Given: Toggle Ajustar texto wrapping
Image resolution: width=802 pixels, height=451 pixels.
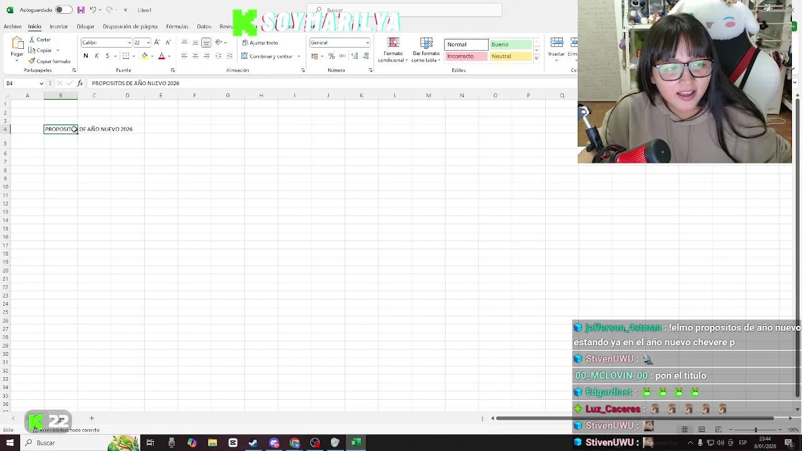Looking at the screenshot, I should click(x=260, y=43).
